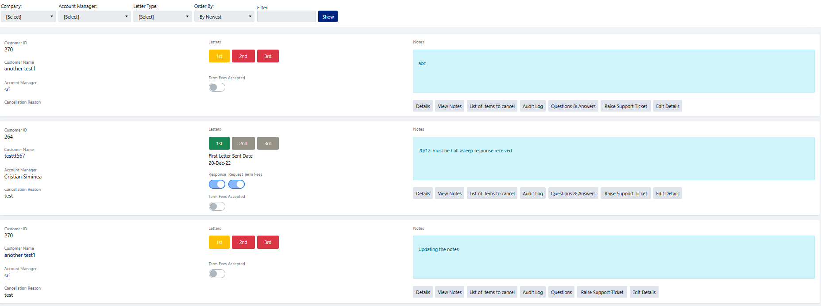Enable Term Fees Accepted in first record
Screen dimensions: 821x306
217,87
